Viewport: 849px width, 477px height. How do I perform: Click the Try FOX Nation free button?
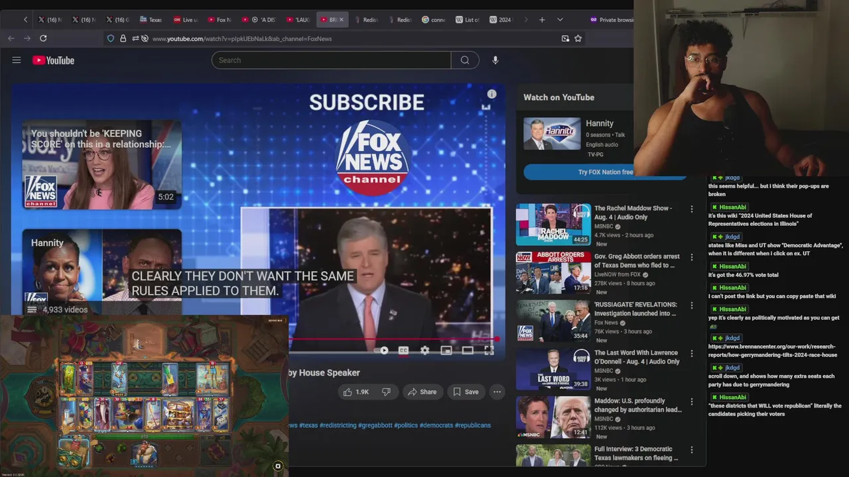(605, 172)
